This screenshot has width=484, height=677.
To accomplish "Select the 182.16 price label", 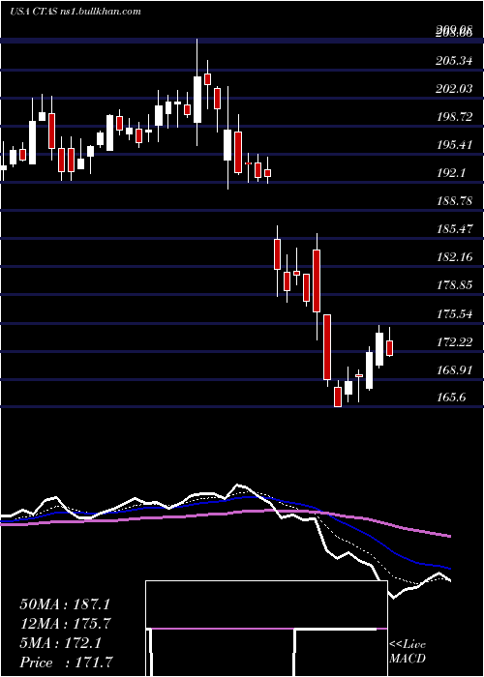I will coord(454,258).
